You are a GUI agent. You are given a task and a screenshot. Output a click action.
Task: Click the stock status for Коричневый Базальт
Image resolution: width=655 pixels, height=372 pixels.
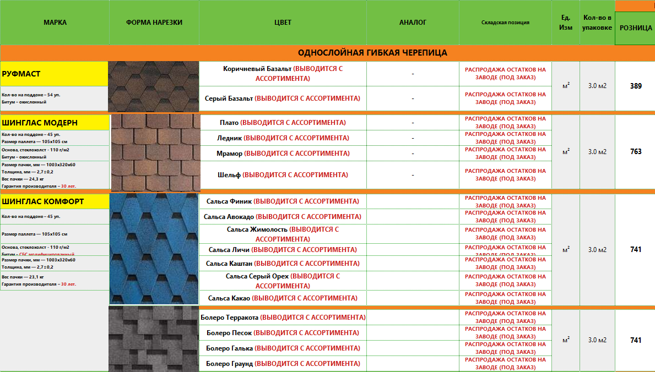coord(506,74)
